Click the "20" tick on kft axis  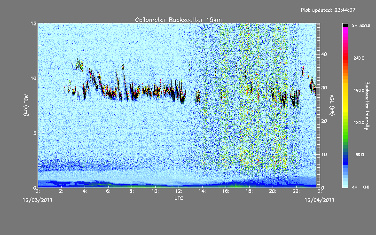coord(324,121)
